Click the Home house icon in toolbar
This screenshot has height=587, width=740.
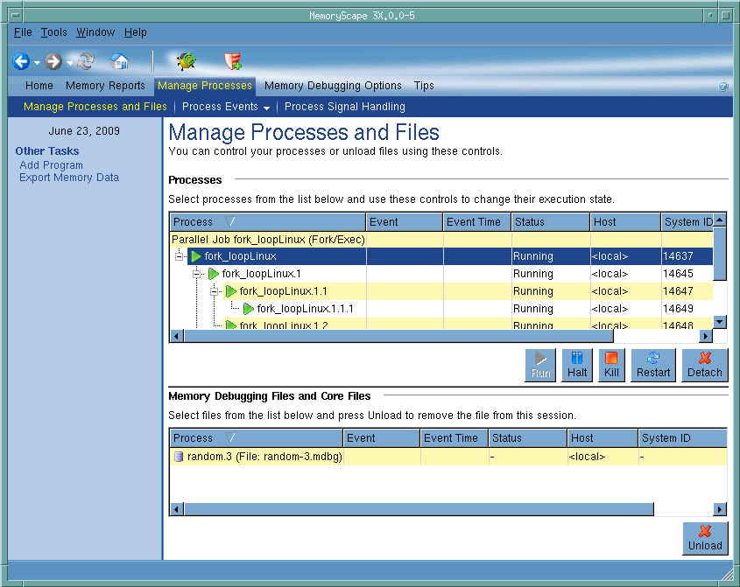pyautogui.click(x=119, y=61)
